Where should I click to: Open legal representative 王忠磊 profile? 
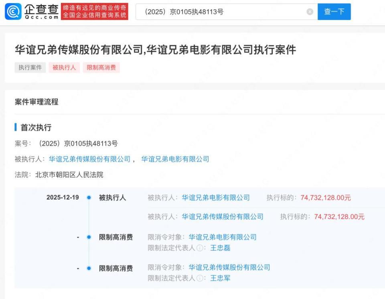(220, 248)
